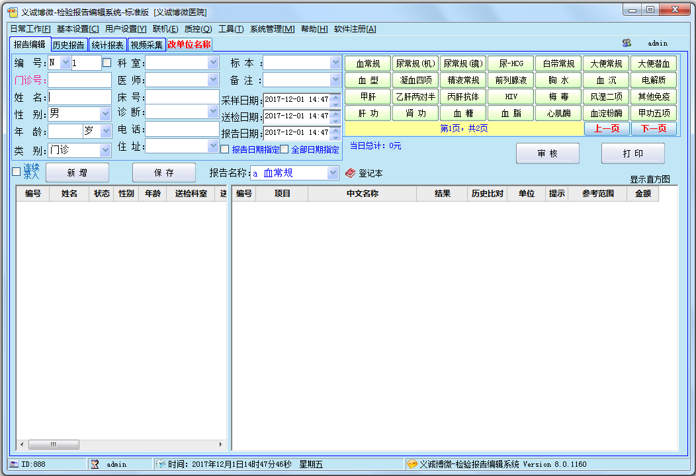Click the 改单位名称 tab
The height and width of the screenshot is (476, 696).
coord(189,44)
